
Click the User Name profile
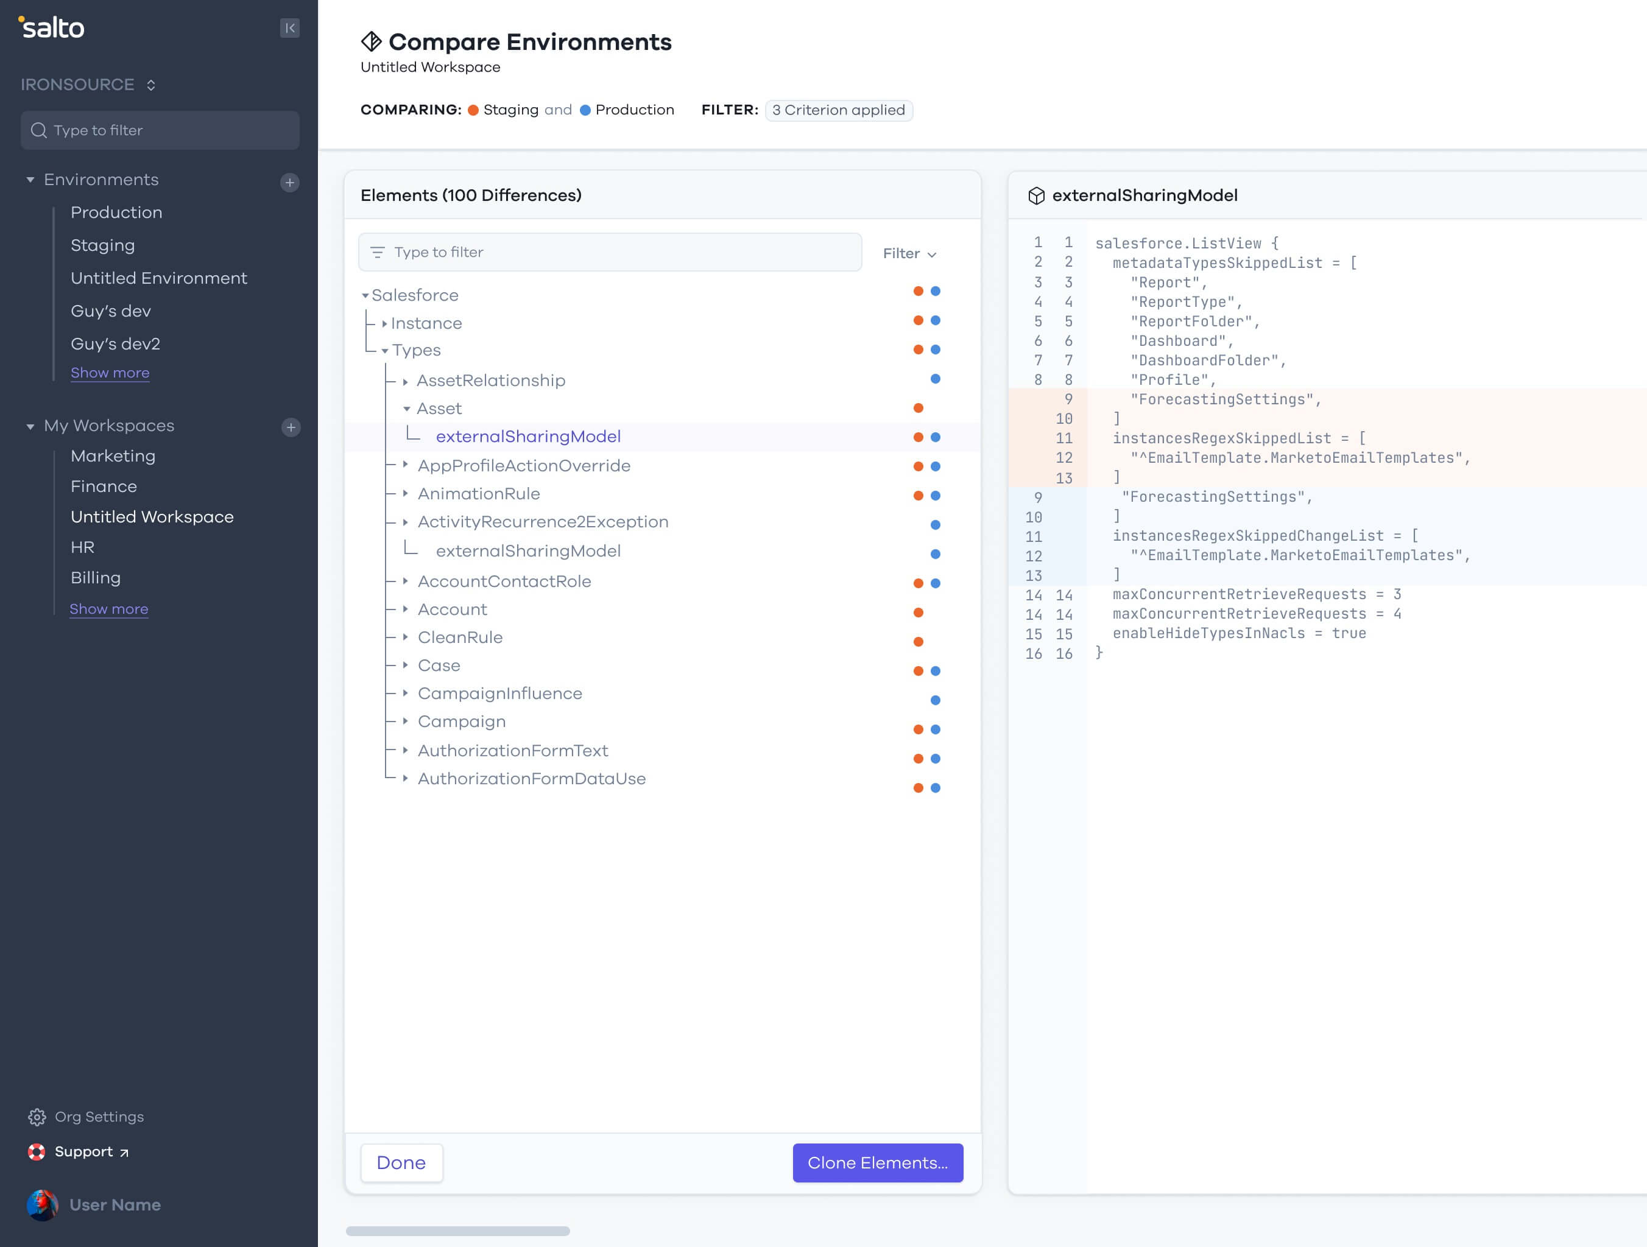coord(94,1204)
